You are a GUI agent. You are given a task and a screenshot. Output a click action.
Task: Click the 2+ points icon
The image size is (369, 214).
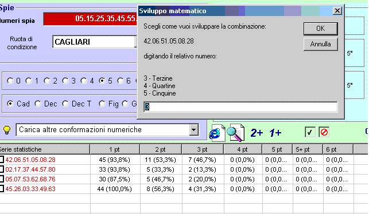point(257,133)
